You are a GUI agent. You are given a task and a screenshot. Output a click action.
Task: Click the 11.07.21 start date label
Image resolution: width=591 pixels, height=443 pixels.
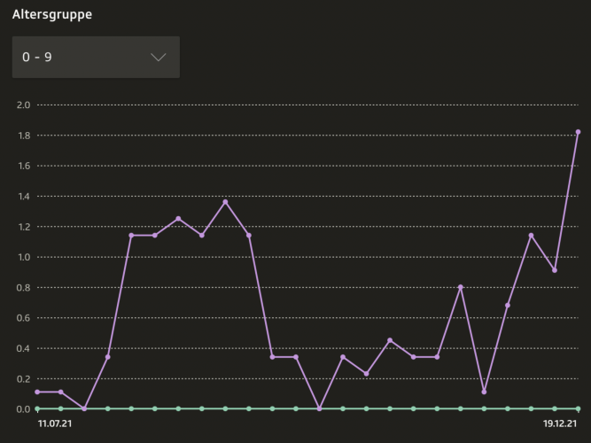[x=55, y=424]
